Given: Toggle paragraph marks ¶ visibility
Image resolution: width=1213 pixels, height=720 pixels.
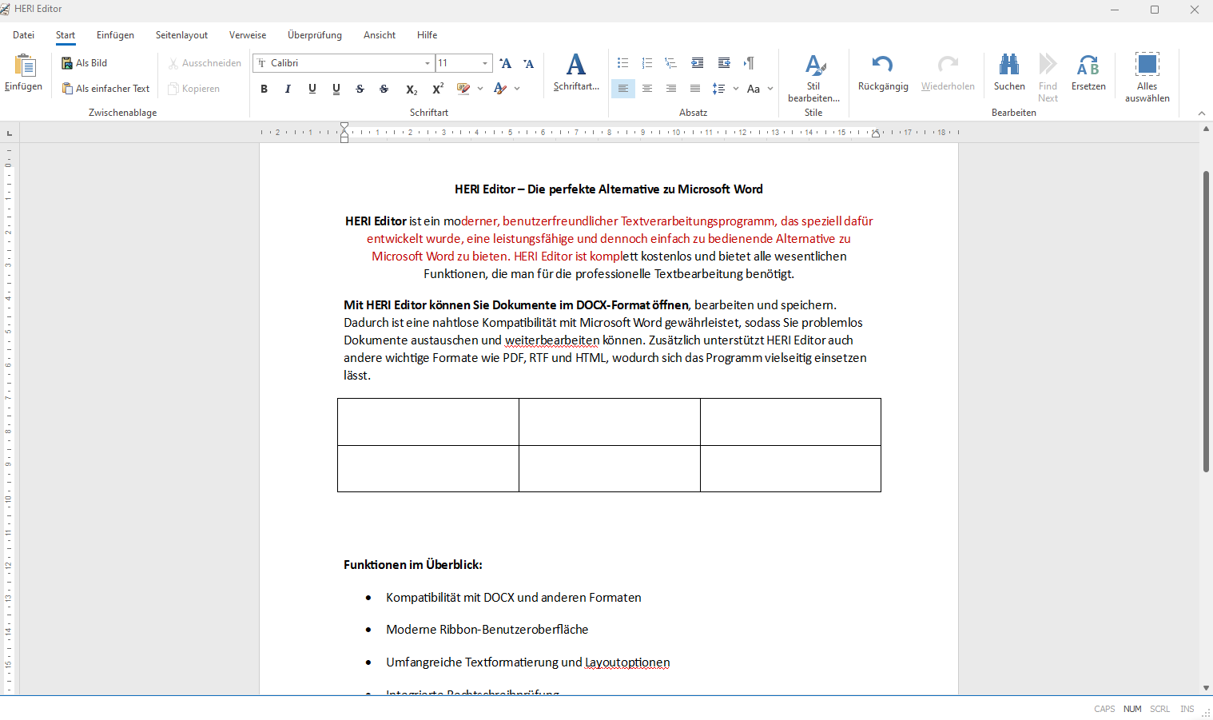Looking at the screenshot, I should coord(749,63).
